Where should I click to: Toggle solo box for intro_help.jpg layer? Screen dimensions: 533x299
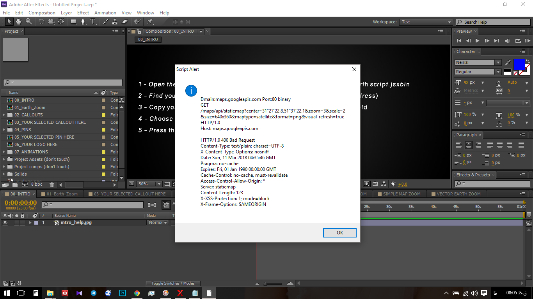(x=17, y=223)
